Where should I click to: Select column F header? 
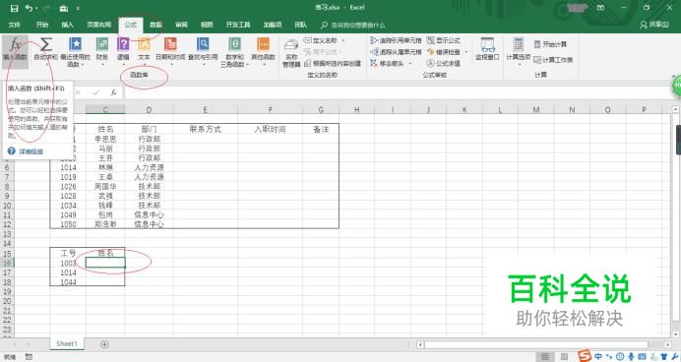[271, 110]
